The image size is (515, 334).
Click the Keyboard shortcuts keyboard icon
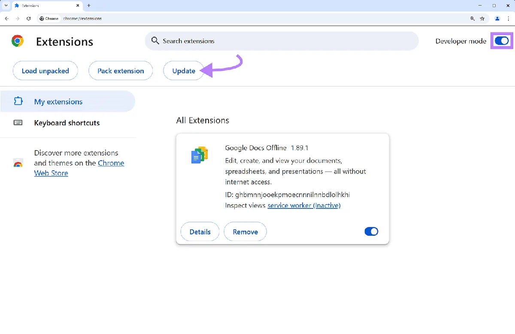pyautogui.click(x=18, y=123)
